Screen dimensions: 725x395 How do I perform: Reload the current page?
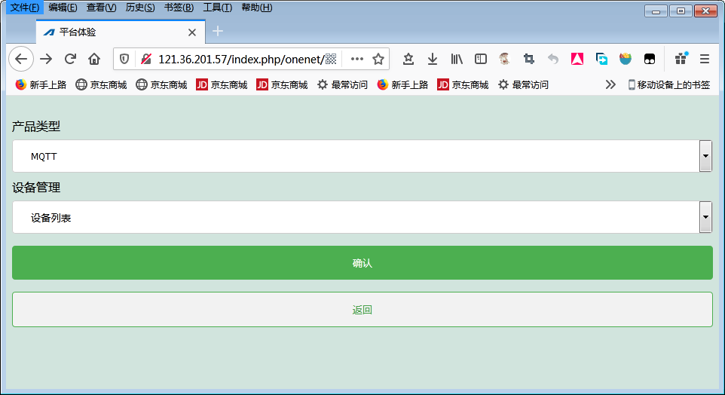70,59
